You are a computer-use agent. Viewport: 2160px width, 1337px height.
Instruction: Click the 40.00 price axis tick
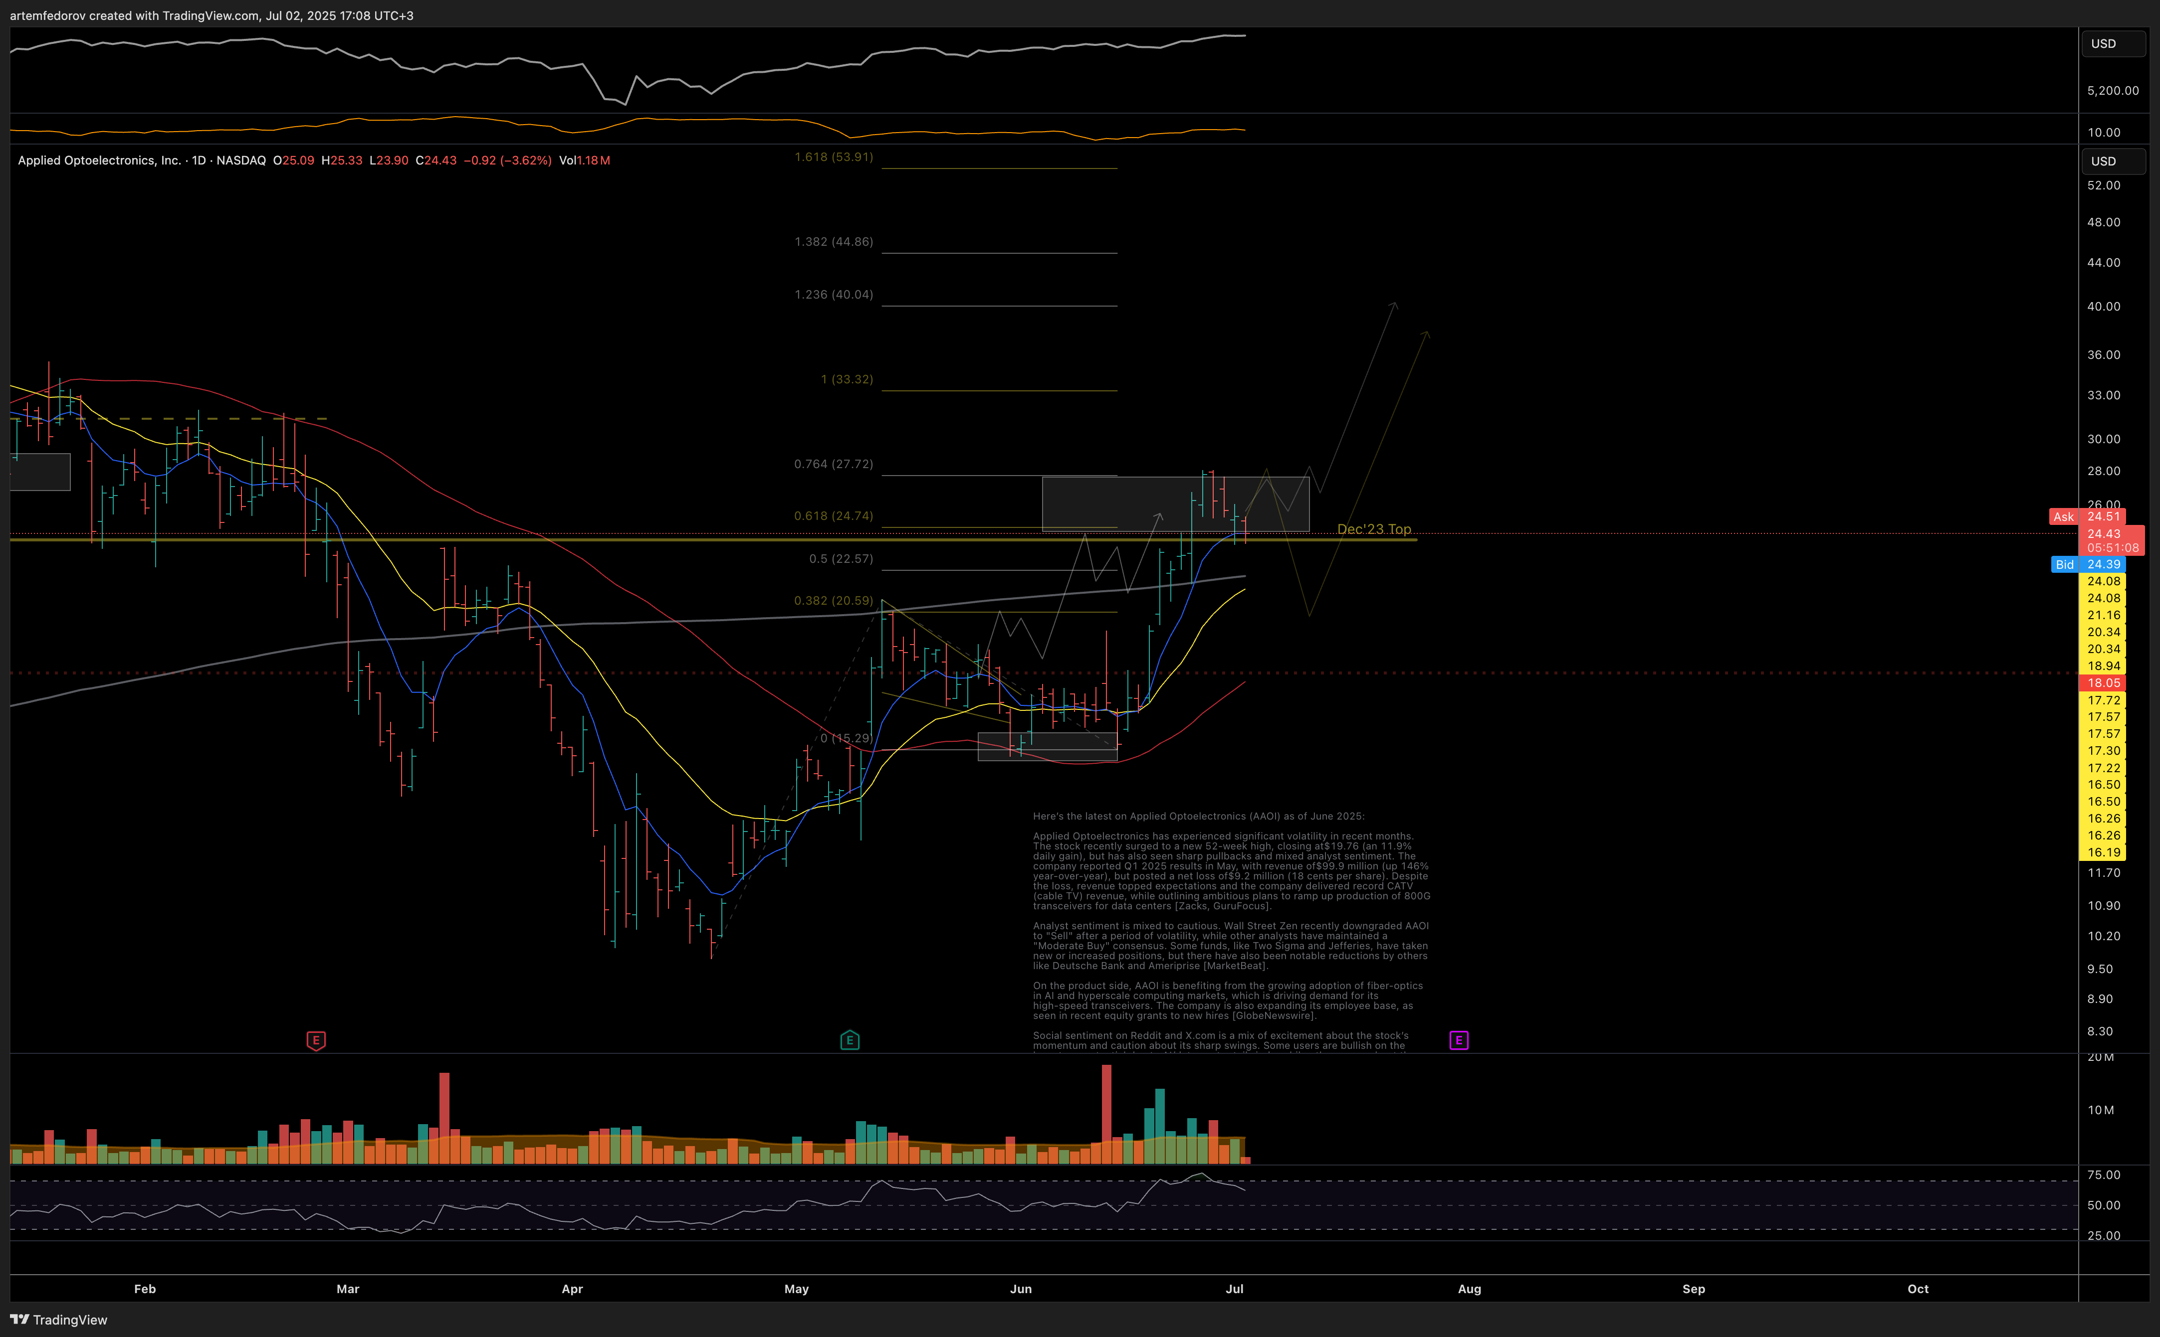pyautogui.click(x=2104, y=307)
